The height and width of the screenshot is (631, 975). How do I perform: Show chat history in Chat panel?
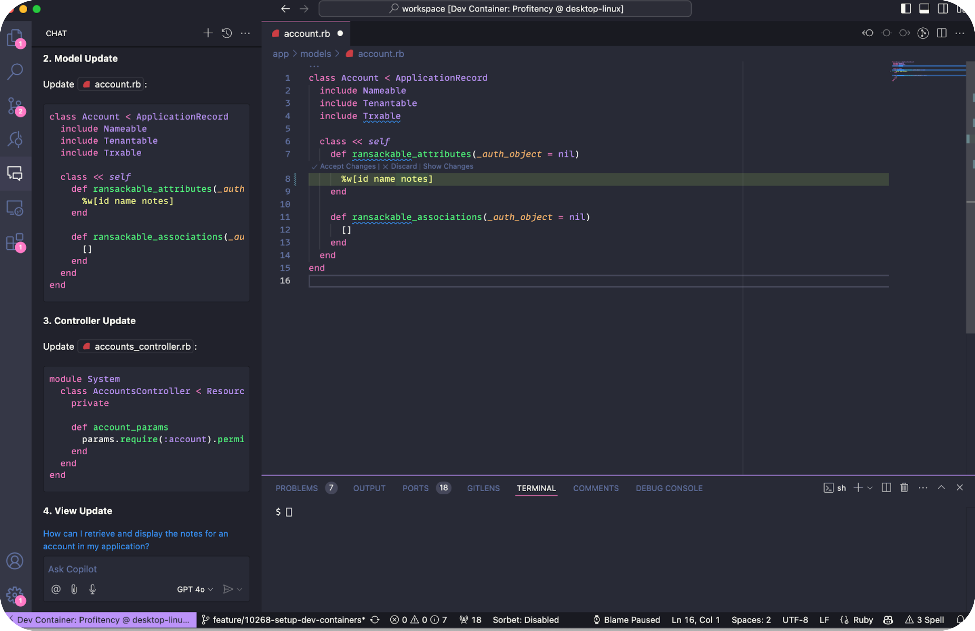tap(226, 33)
